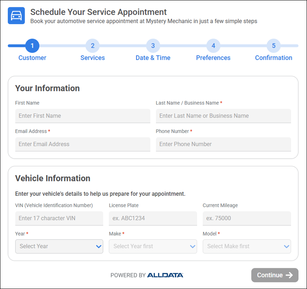Go to the Services step label

click(x=93, y=58)
